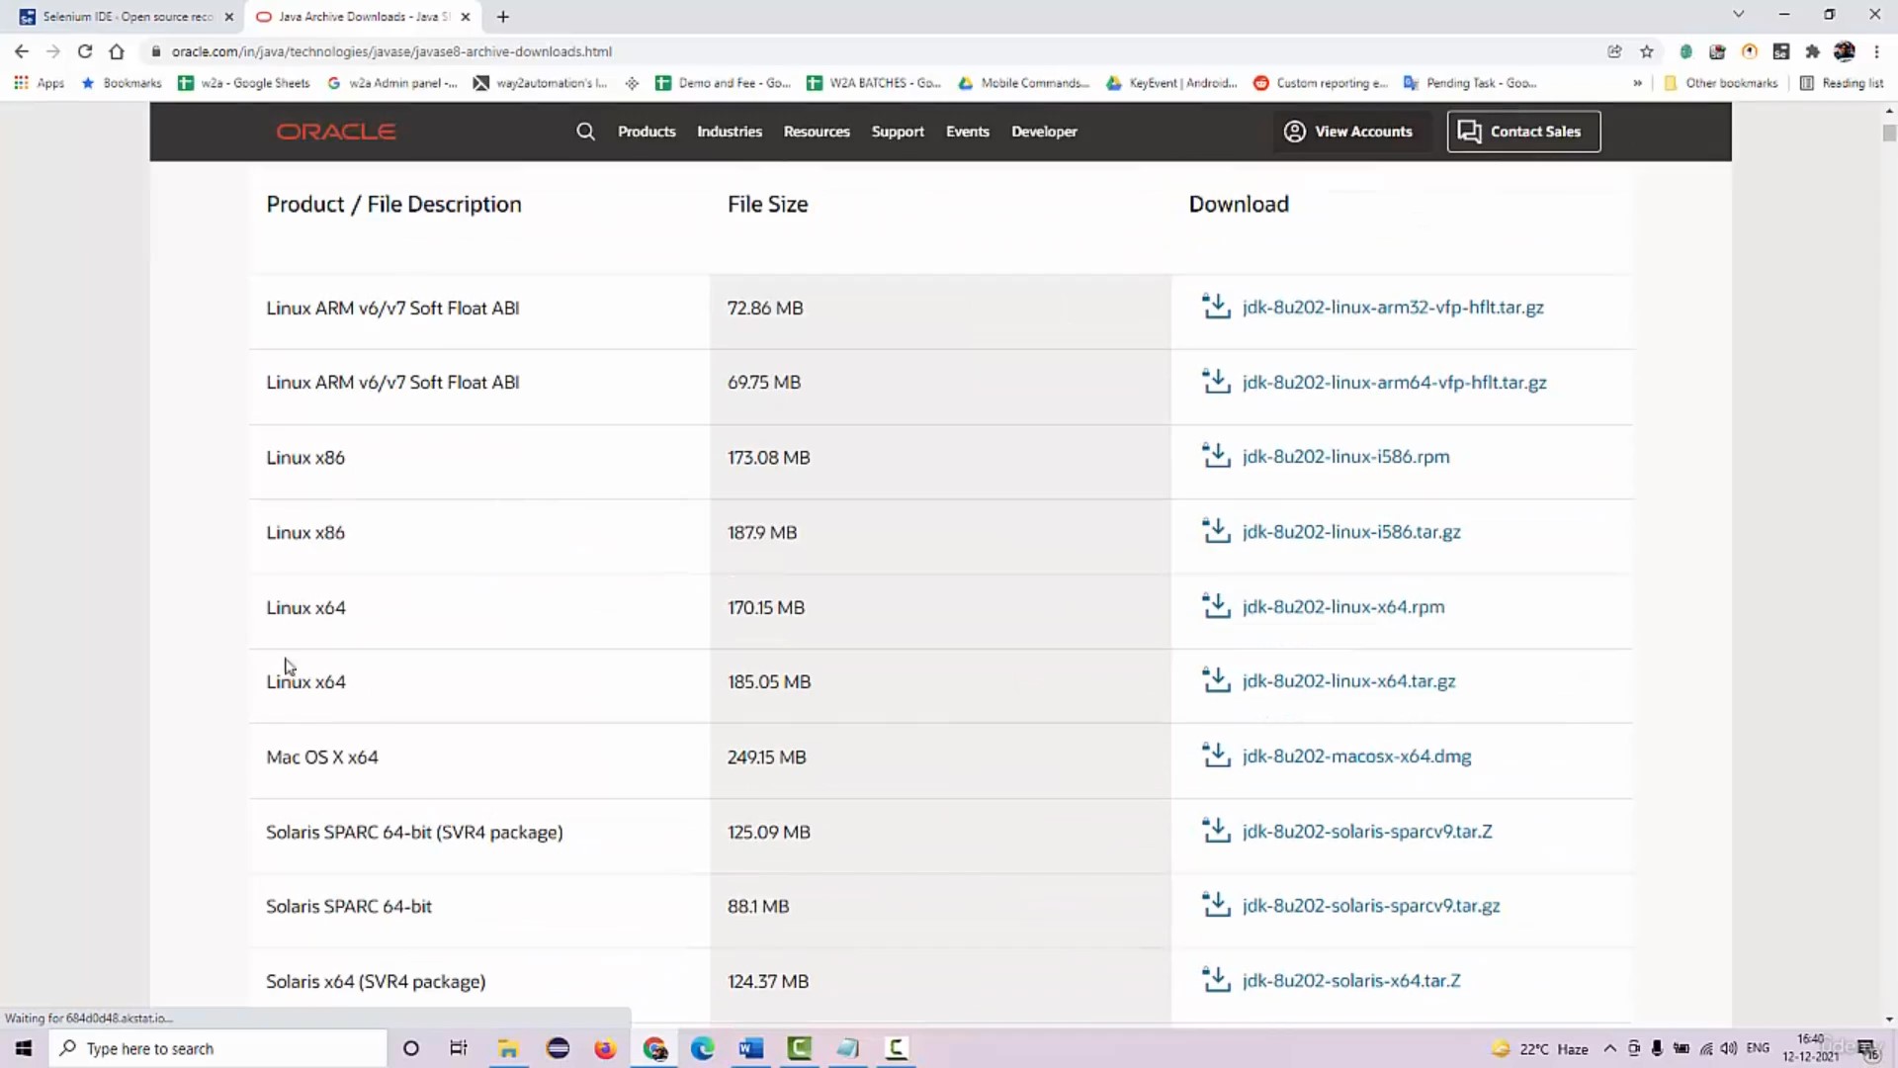The width and height of the screenshot is (1898, 1068).
Task: Download jdk-8u202-solaris-sparcv9.tar.Z link
Action: point(1367,832)
